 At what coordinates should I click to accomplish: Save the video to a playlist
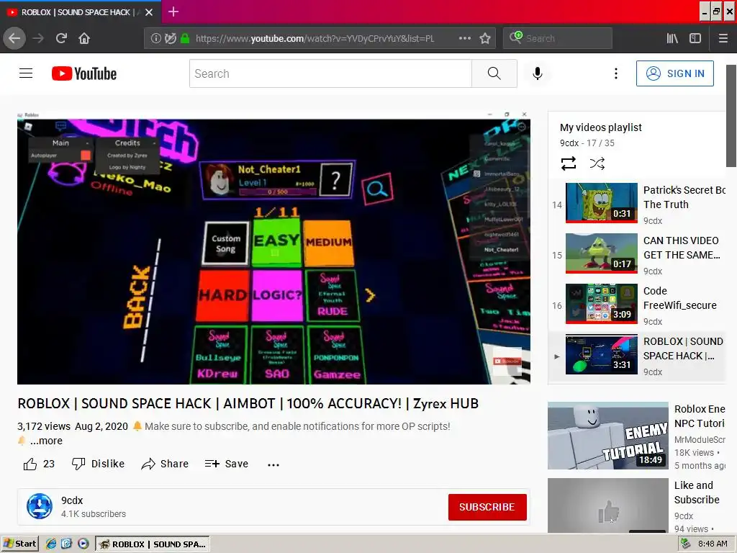tap(227, 464)
